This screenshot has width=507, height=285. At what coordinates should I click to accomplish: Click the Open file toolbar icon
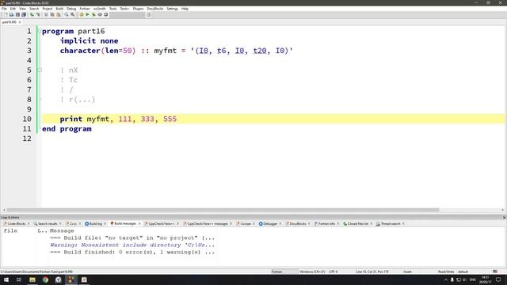click(x=11, y=15)
